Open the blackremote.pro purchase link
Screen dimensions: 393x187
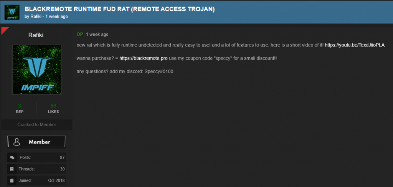(x=144, y=58)
